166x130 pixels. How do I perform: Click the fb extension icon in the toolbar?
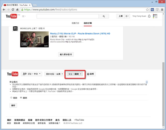153,9
